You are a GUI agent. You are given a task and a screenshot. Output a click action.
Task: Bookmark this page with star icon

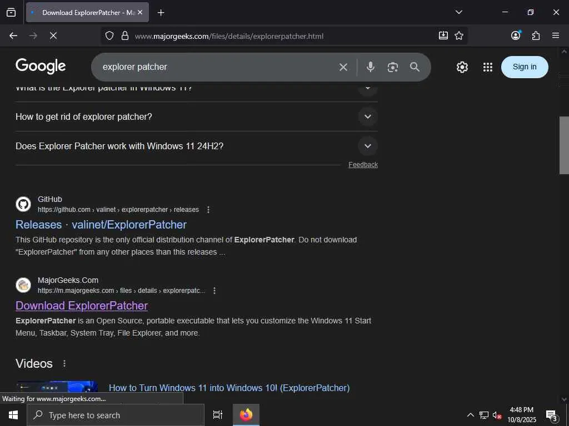[x=458, y=35]
